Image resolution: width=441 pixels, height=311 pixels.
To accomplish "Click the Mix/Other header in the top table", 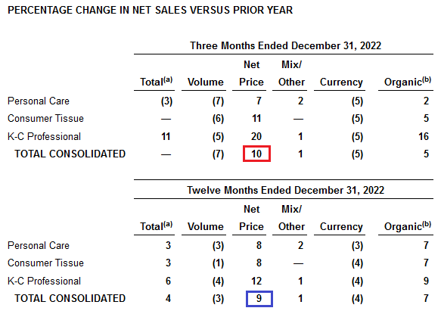I will 292,73.
